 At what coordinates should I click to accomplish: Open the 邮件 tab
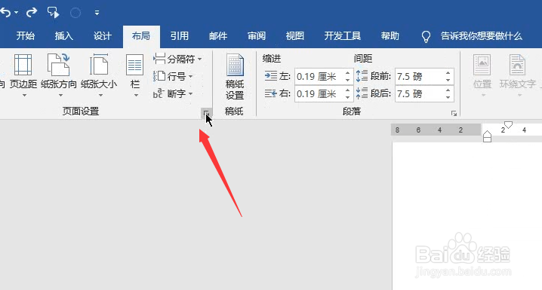tap(218, 36)
